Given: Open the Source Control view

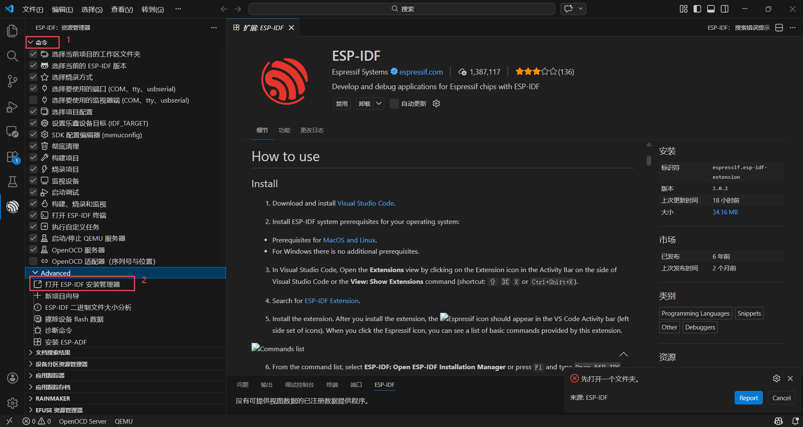Looking at the screenshot, I should click(13, 81).
